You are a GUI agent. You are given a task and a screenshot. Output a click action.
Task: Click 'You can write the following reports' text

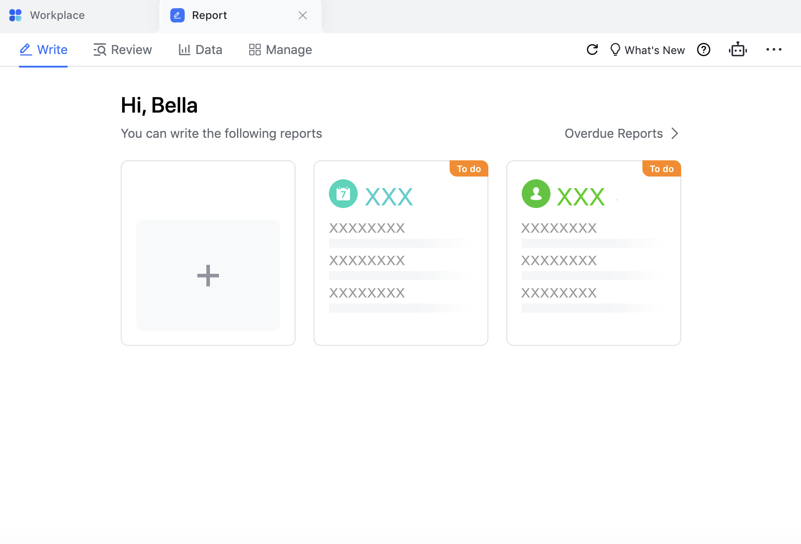click(222, 133)
